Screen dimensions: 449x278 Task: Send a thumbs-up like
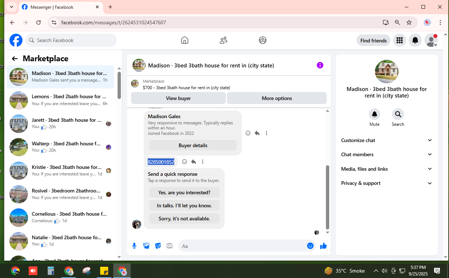point(323,246)
